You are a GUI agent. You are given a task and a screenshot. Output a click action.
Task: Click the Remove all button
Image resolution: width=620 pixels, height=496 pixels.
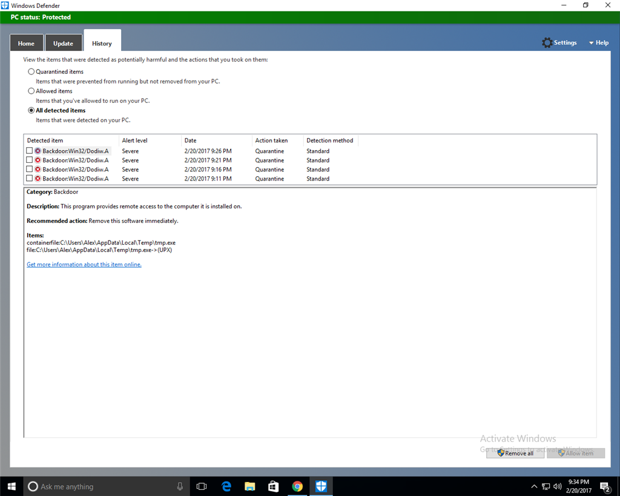[x=515, y=453]
